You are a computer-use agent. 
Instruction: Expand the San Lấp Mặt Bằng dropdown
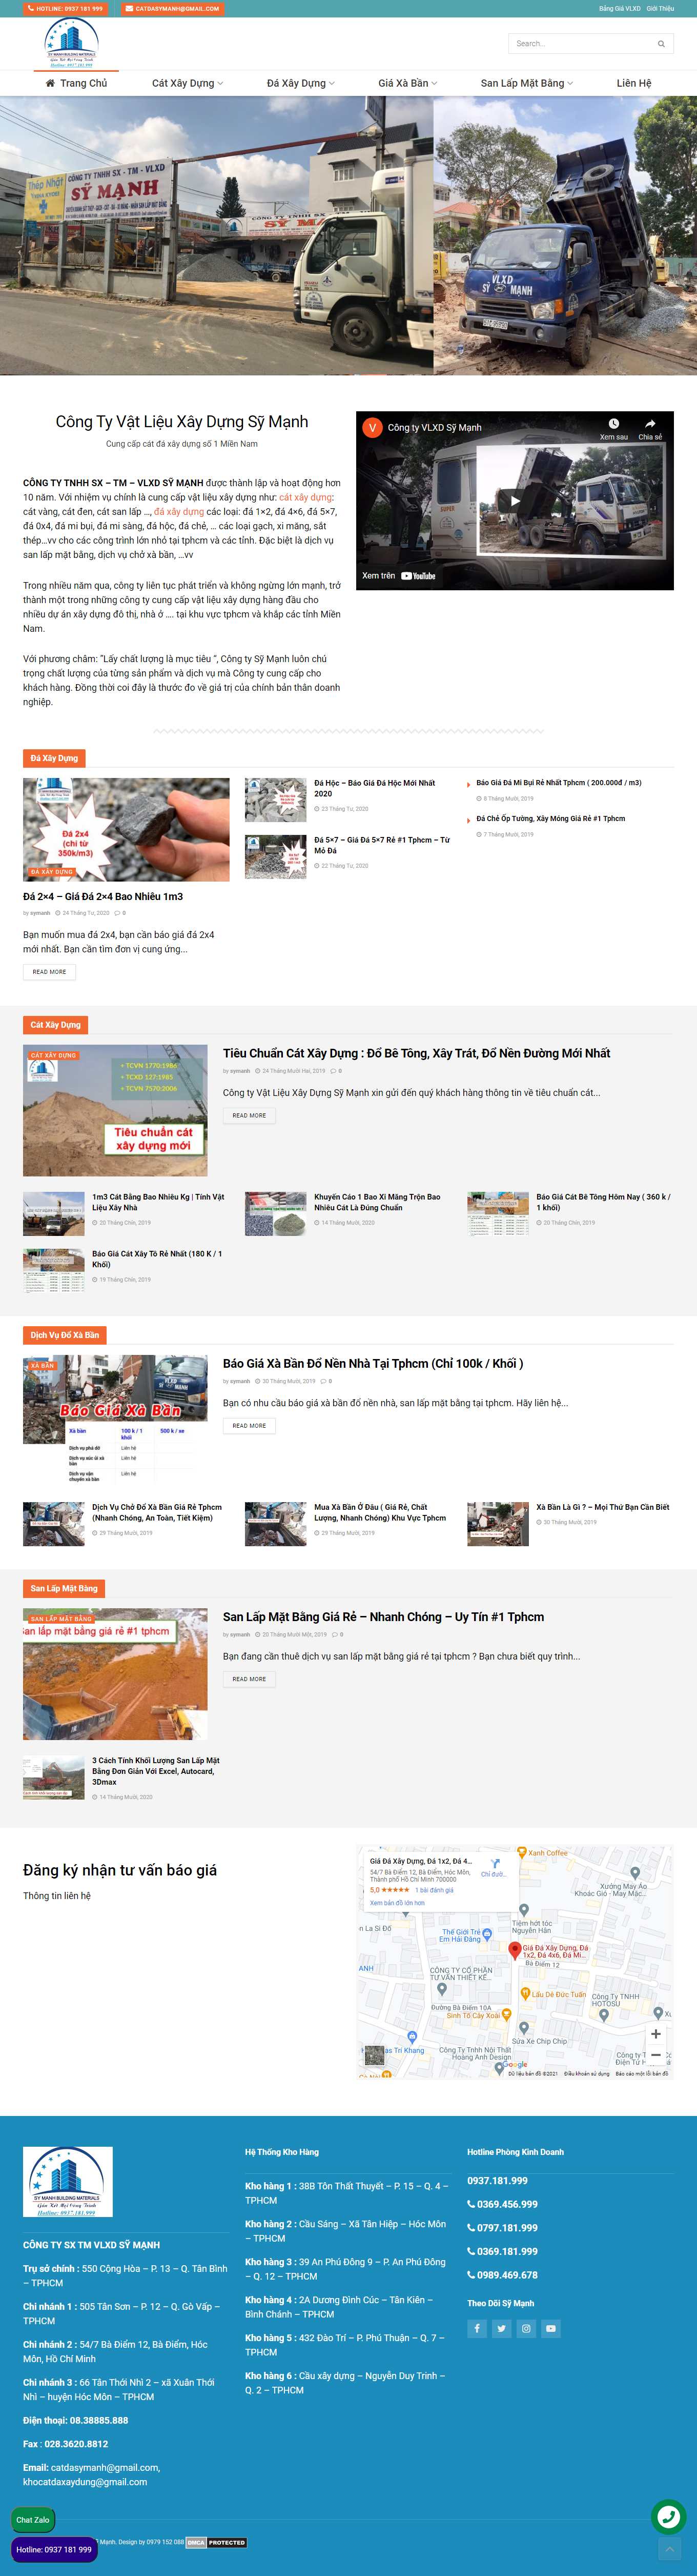(526, 83)
